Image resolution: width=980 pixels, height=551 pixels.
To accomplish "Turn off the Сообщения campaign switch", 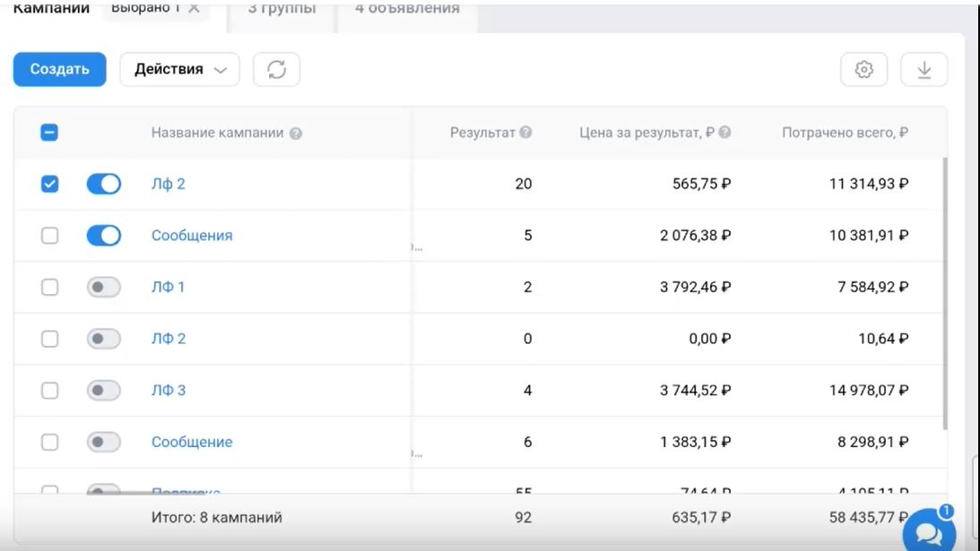I will (x=104, y=236).
